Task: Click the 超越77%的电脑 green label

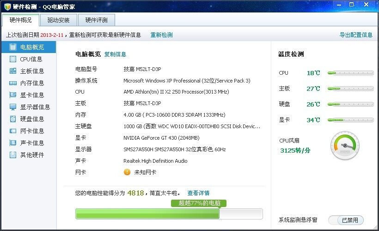Action: point(199,203)
